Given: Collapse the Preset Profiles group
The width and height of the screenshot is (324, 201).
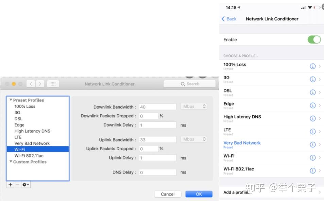Looking at the screenshot, I should [11, 100].
